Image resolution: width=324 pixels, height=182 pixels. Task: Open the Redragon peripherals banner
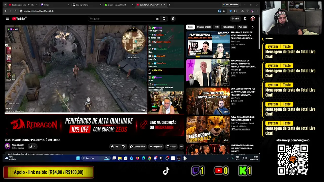pyautogui.click(x=94, y=125)
